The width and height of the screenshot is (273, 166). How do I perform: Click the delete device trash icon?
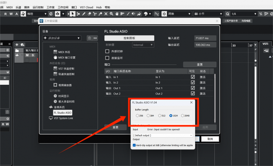click(x=89, y=38)
